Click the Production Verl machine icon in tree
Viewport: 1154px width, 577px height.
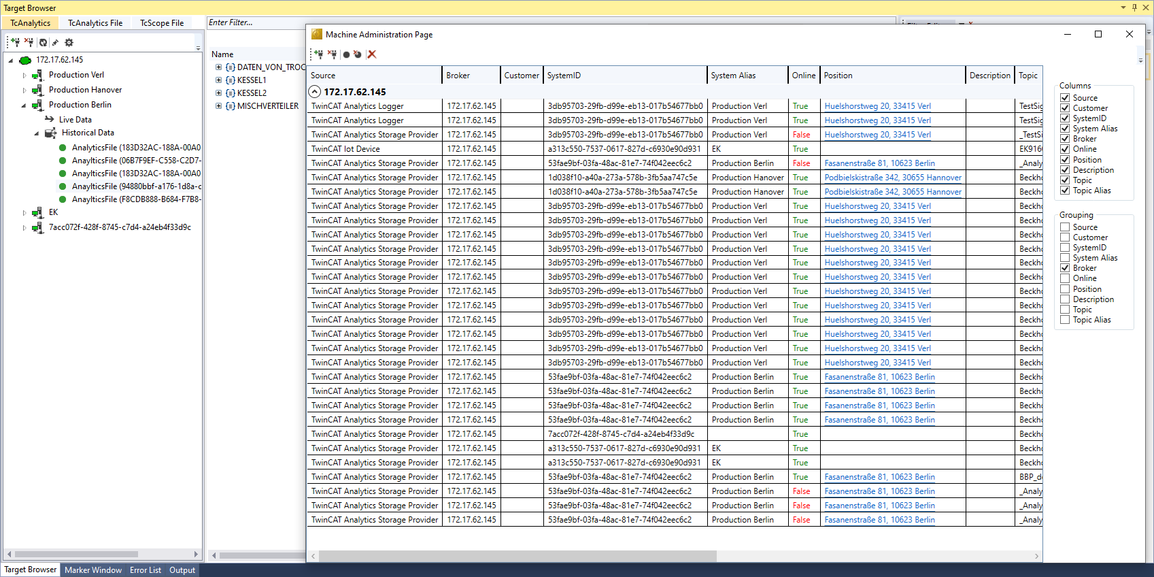point(37,75)
